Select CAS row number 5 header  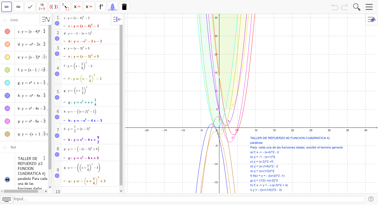pyautogui.click(x=58, y=92)
